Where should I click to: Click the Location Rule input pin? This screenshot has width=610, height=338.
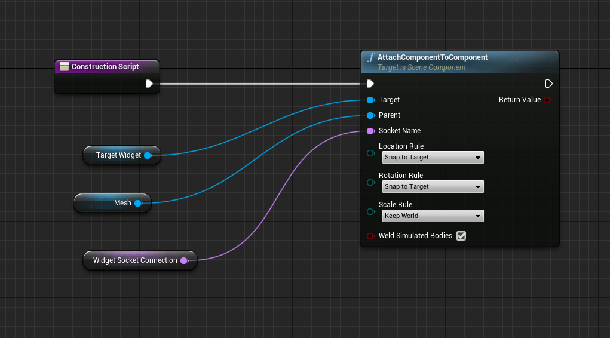coord(370,153)
